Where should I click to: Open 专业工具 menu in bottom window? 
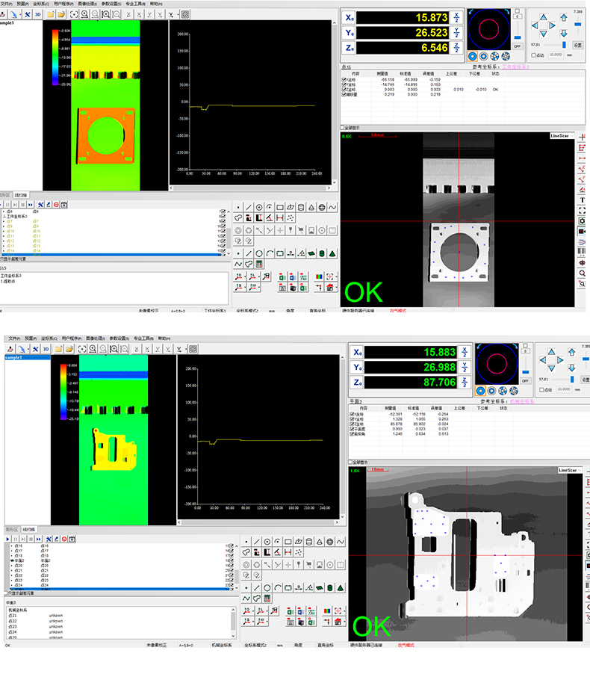pos(143,338)
